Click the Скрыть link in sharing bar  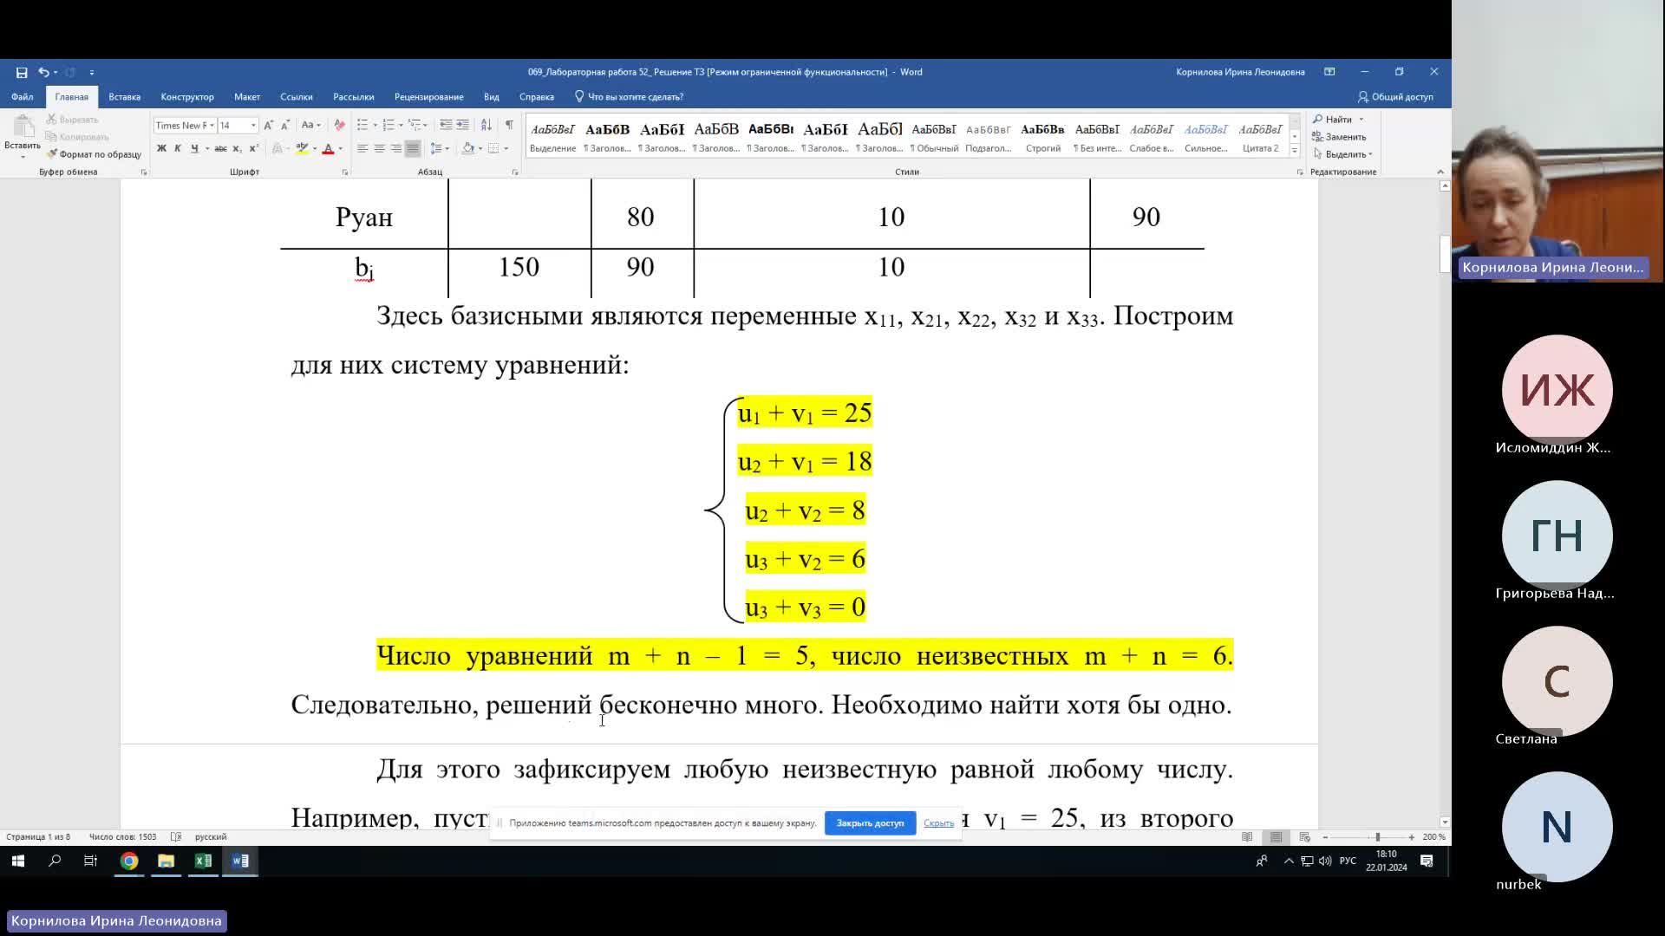pyautogui.click(x=938, y=823)
